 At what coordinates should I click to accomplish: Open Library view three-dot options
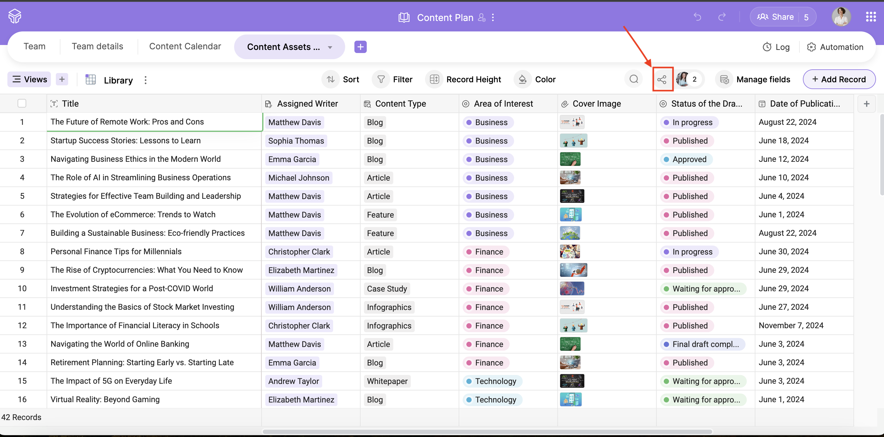click(146, 80)
